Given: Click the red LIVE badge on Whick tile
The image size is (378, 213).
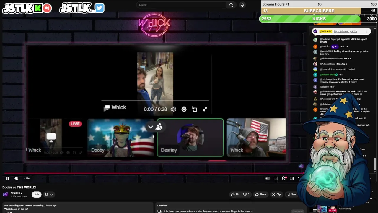Looking at the screenshot, I should click(x=75, y=124).
